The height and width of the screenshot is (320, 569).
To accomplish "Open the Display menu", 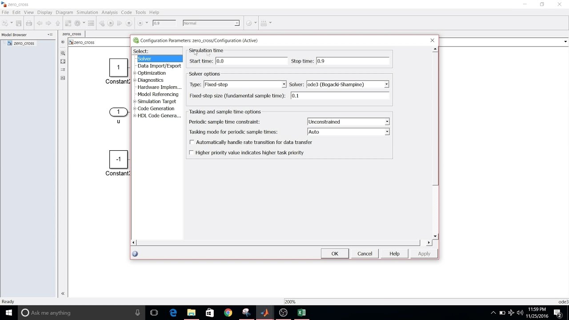I will [44, 12].
